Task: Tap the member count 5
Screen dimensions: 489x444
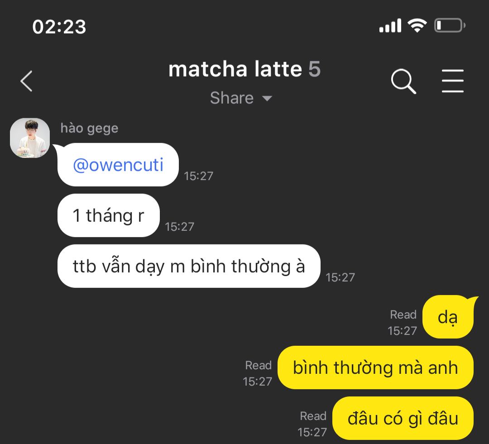Action: point(314,69)
